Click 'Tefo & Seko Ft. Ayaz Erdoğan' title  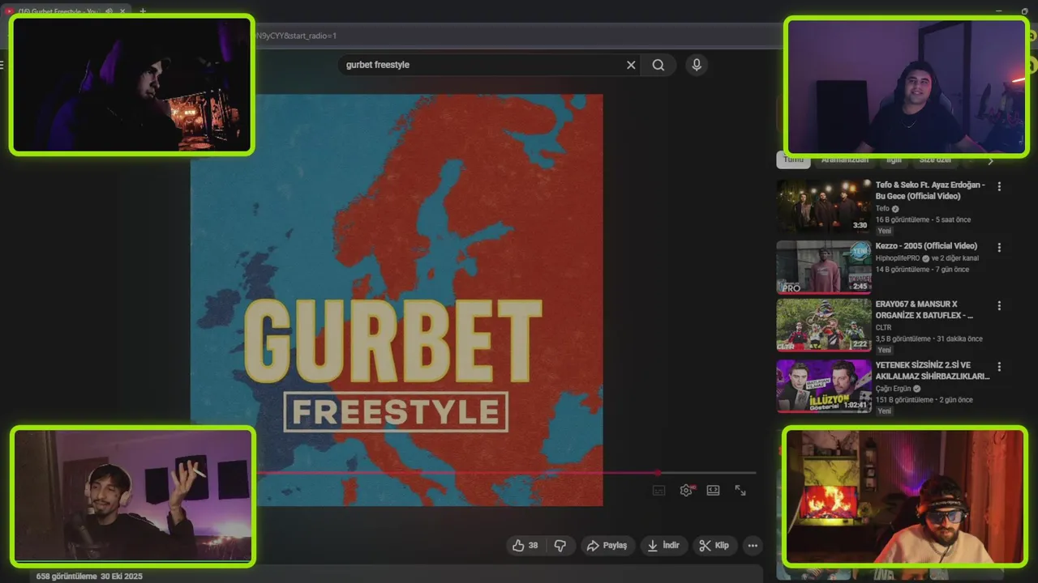tap(930, 190)
